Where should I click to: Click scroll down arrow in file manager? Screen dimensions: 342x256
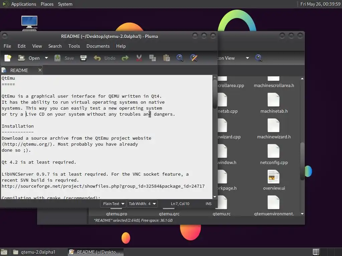[x=302, y=214]
